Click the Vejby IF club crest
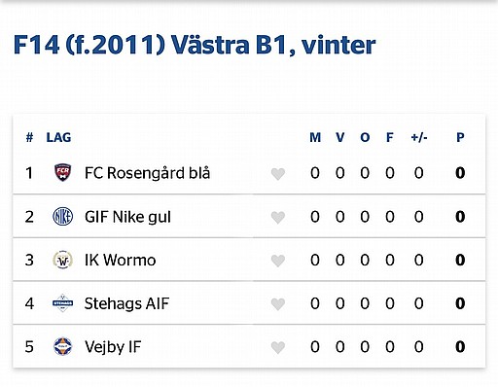498x387 pixels. 63,346
